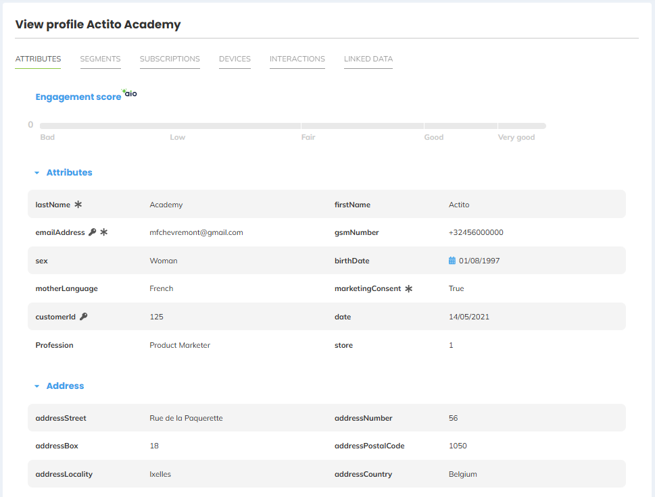
Task: Click the asterisk icon beside emailAddress
Action: click(x=104, y=232)
